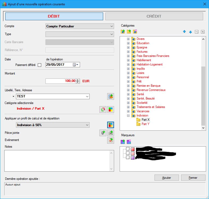Open the Indivision à 50% profile dropdown
The width and height of the screenshot is (209, 199).
click(87, 125)
